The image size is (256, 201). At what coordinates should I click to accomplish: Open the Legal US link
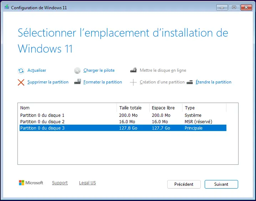click(x=87, y=183)
